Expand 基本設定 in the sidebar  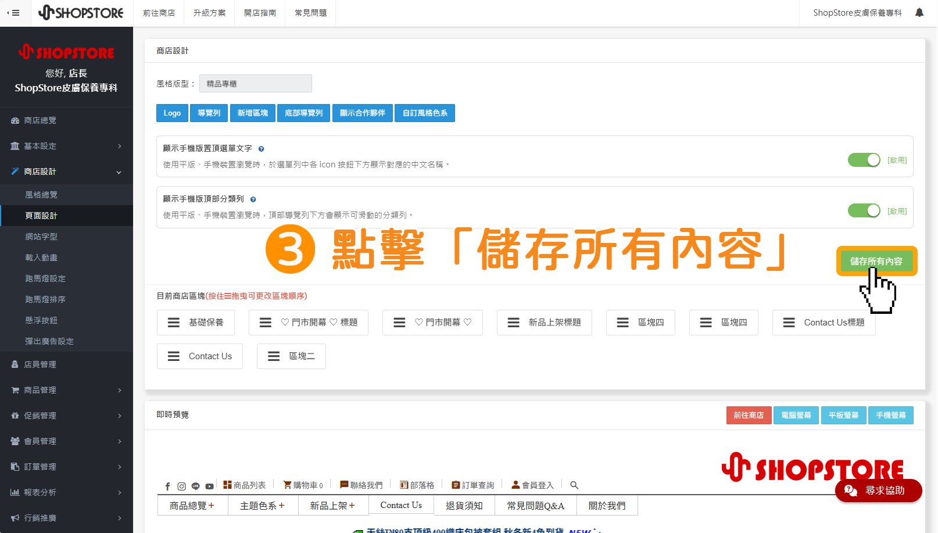pyautogui.click(x=66, y=146)
